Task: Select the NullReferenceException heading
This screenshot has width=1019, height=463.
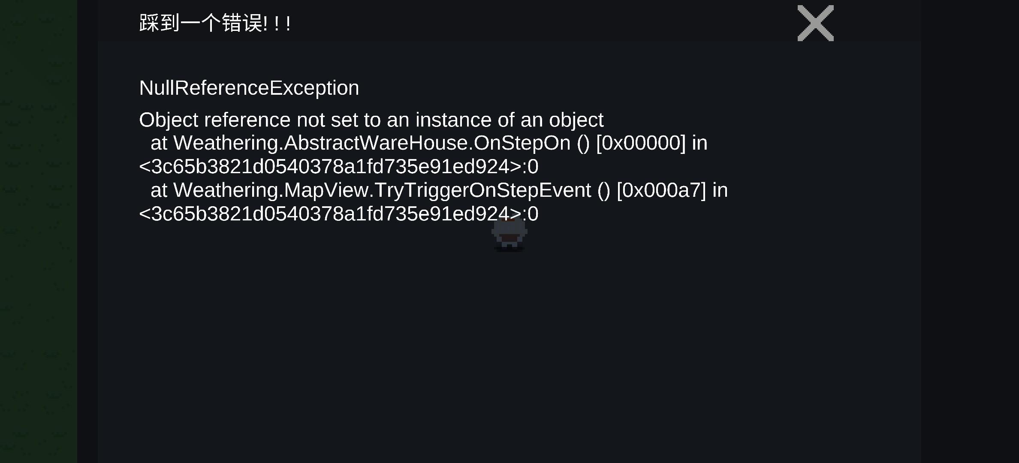Action: (x=249, y=88)
